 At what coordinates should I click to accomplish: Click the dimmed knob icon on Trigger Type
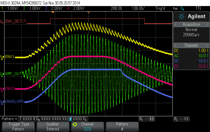click(x=5, y=124)
